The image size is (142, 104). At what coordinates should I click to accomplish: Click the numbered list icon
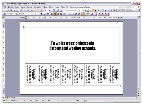click(x=70, y=14)
